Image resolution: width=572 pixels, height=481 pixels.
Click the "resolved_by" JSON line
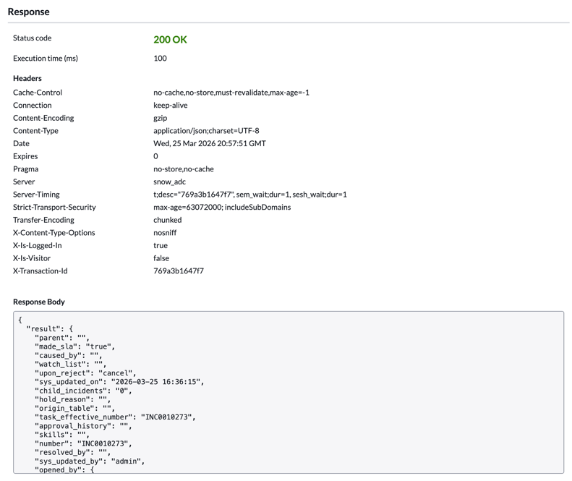pos(72,453)
